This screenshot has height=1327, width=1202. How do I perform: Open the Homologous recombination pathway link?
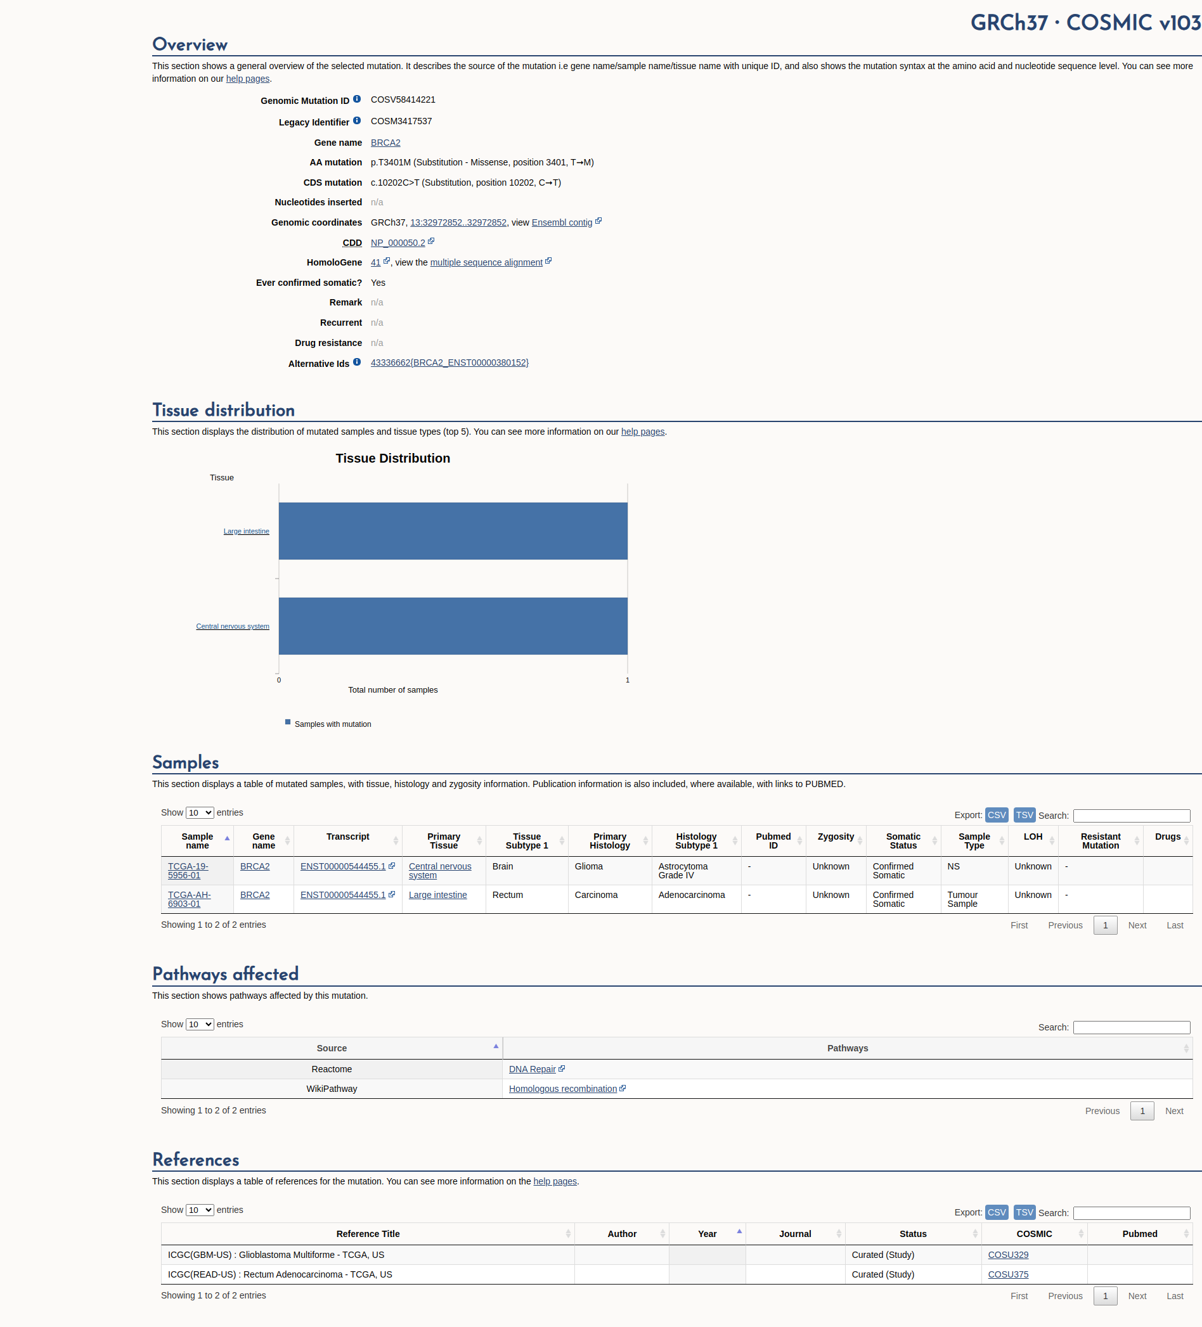pos(563,1089)
